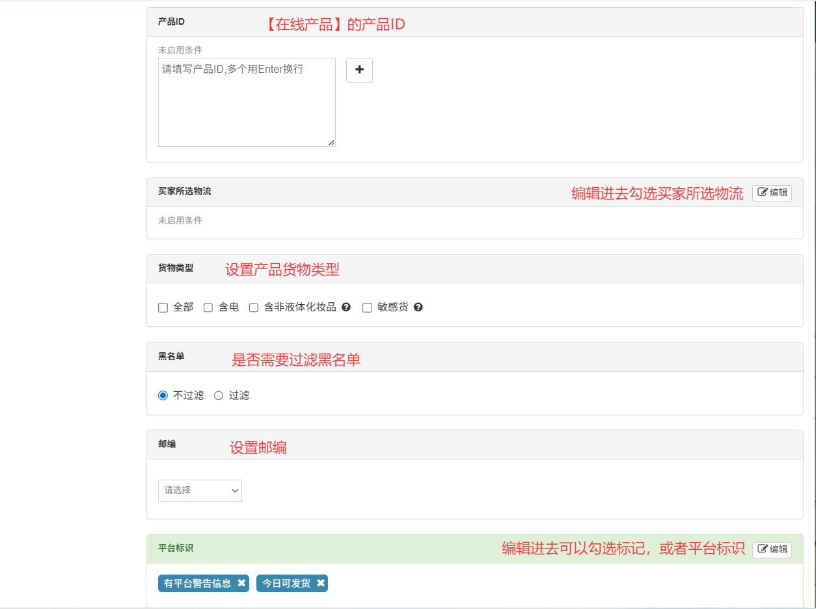
Task: Click the 有平台警告信息 tag label
Action: click(197, 583)
